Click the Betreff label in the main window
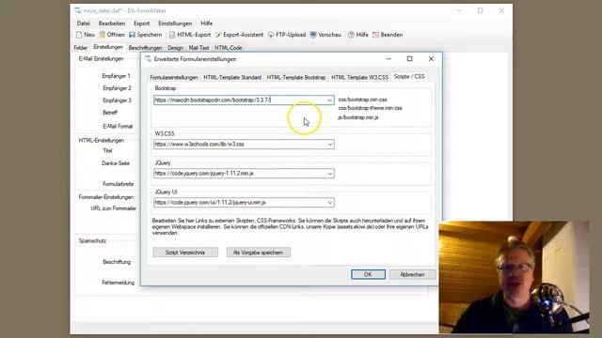602x338 pixels. (110, 113)
